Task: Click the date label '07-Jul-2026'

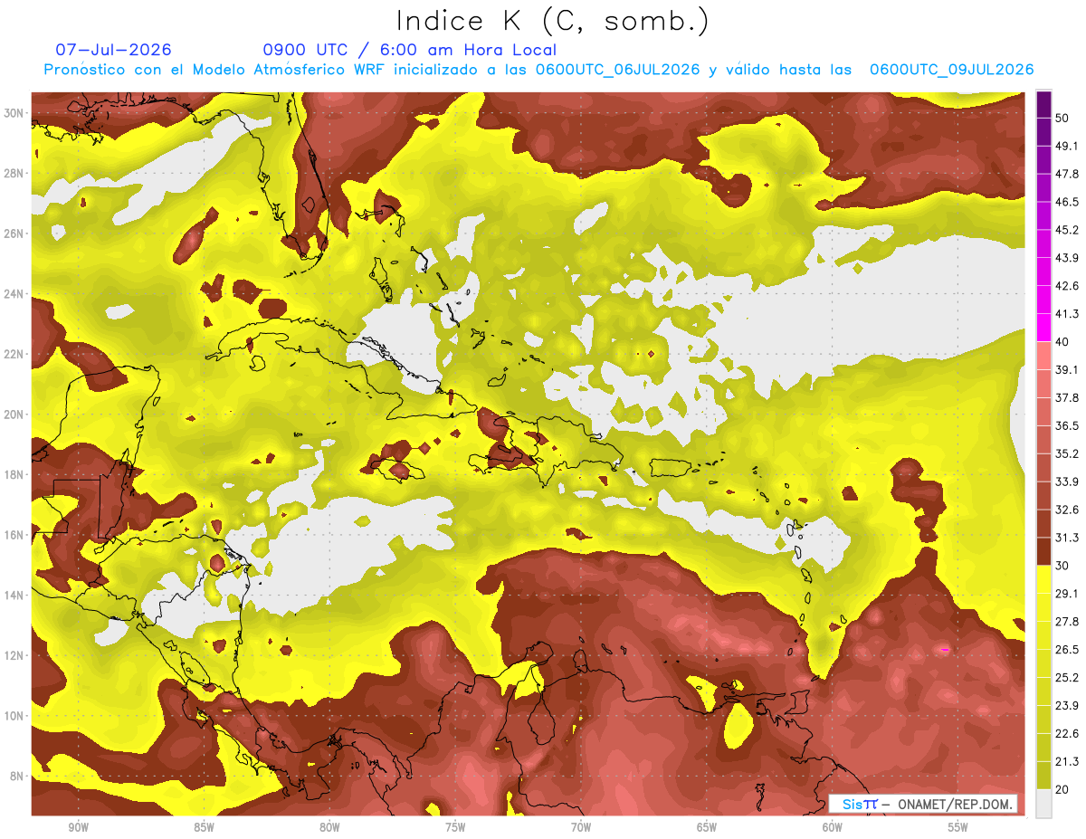Action: coord(113,50)
